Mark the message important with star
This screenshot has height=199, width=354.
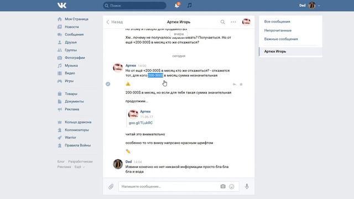(x=241, y=85)
